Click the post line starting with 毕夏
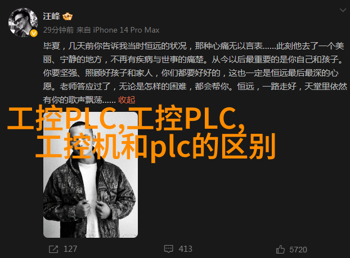 point(194,46)
